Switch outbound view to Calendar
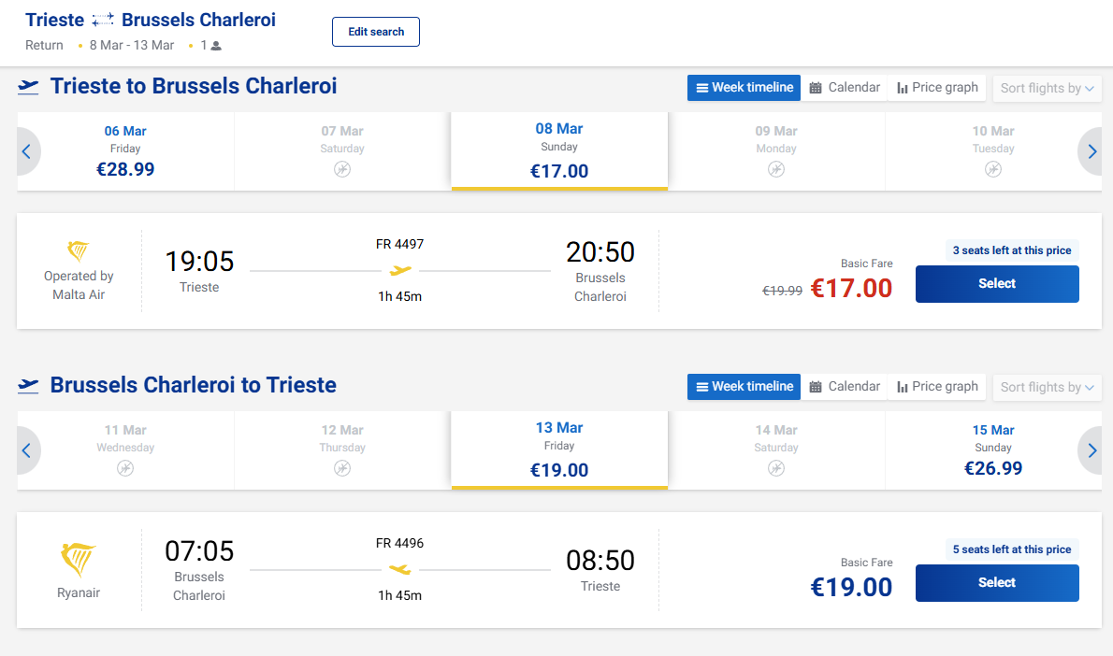1113x656 pixels. tap(845, 88)
